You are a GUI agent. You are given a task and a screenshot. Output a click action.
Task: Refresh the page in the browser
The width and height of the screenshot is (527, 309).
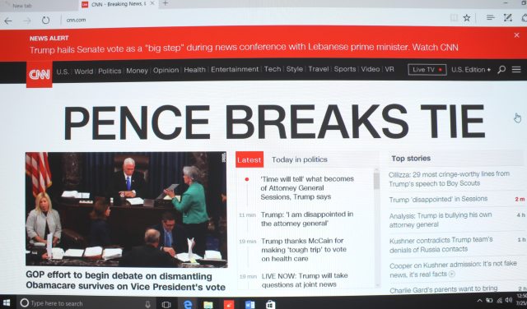46,20
